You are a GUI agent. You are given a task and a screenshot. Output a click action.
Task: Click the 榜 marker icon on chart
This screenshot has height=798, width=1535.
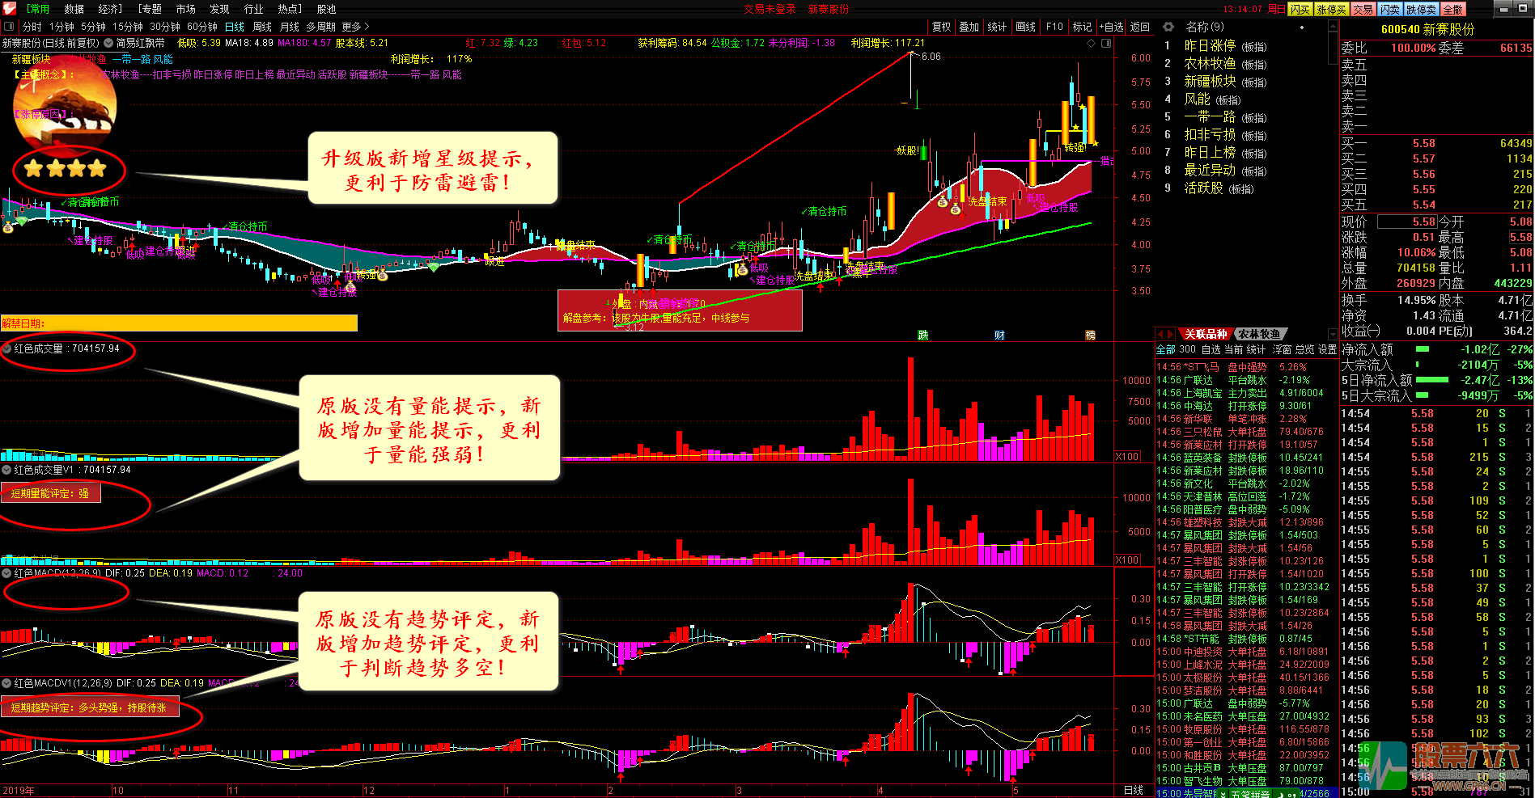click(1090, 335)
